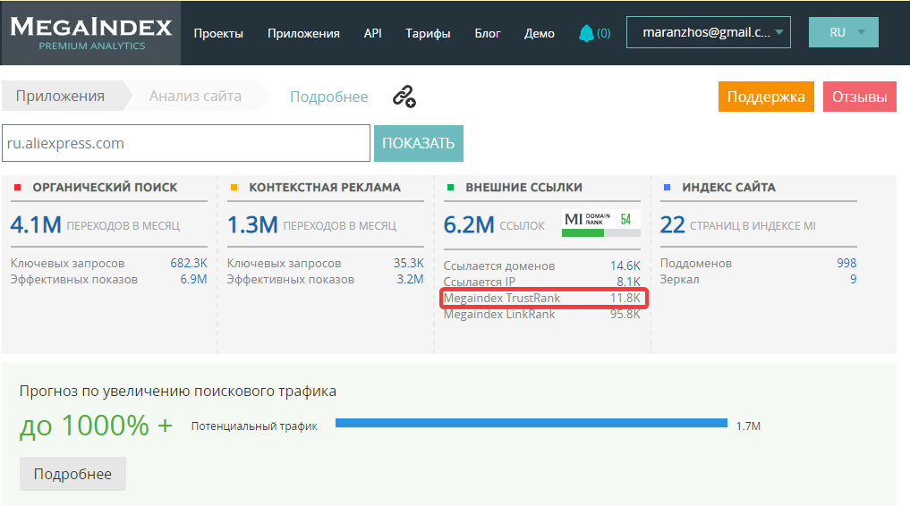Click the Megaindex TrustRank label

coord(502,298)
